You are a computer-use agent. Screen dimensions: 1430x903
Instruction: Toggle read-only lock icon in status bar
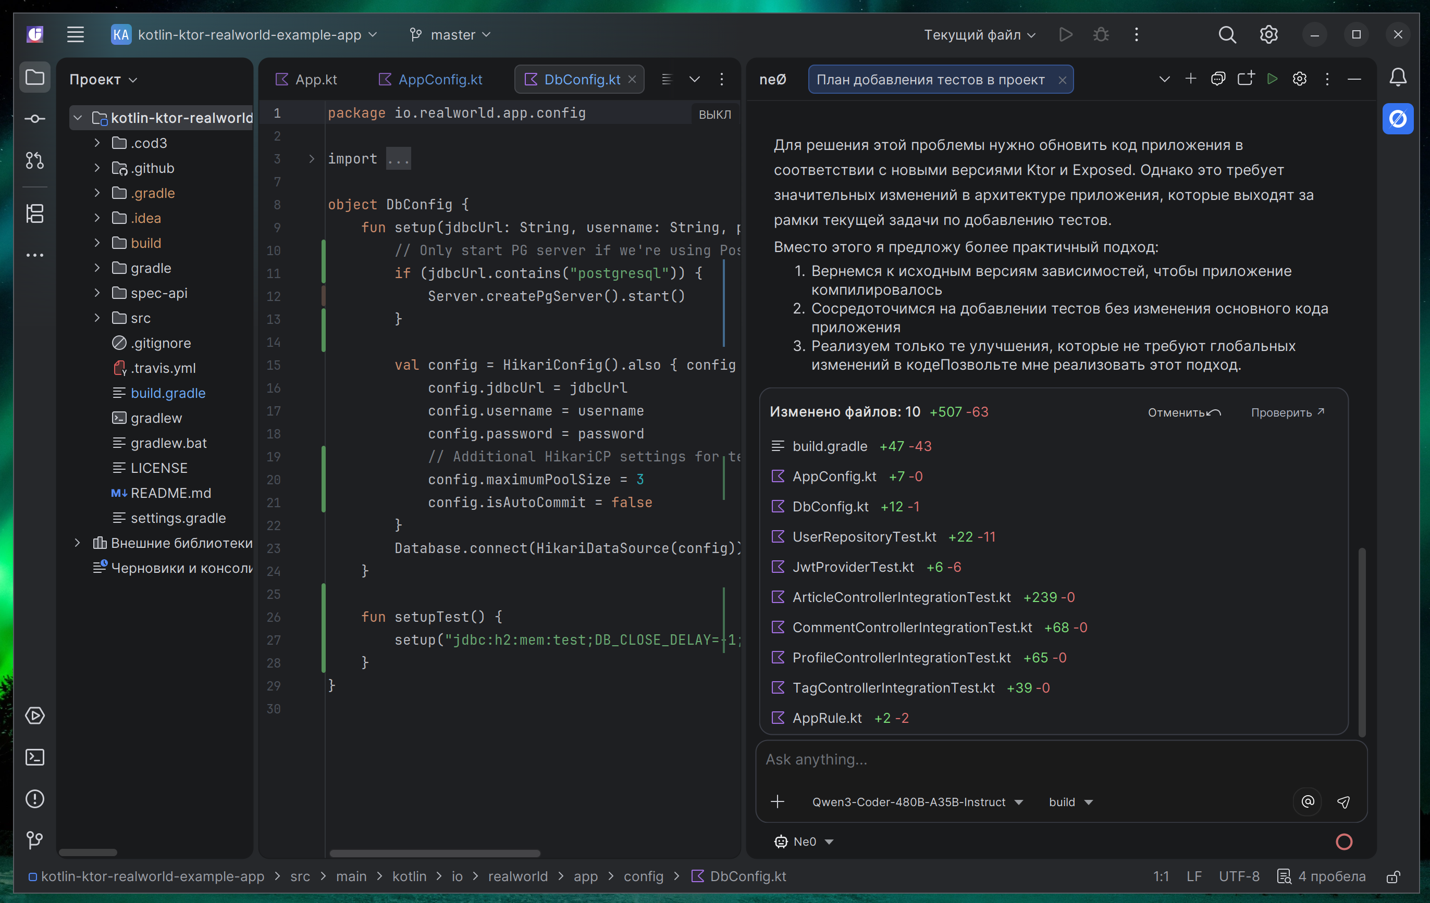pos(1393,876)
